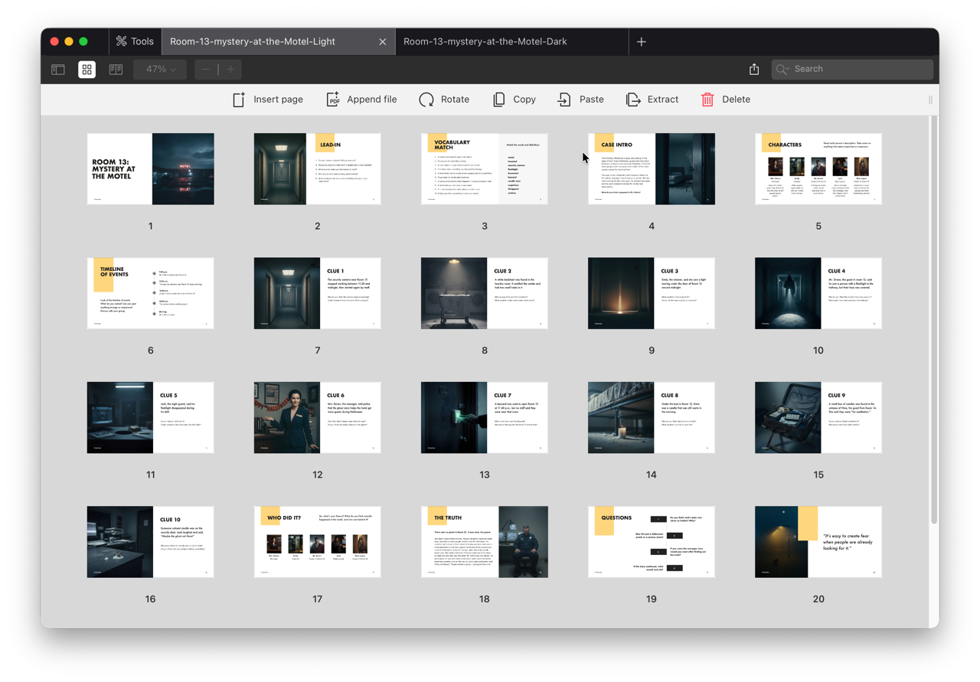Viewport: 980px width, 682px height.
Task: Click the red Delete trash icon
Action: point(707,100)
